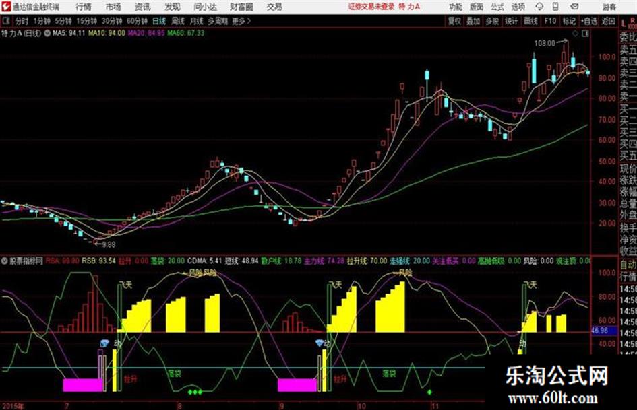Select the 周线 period tab
The height and width of the screenshot is (410, 637).
(x=178, y=21)
